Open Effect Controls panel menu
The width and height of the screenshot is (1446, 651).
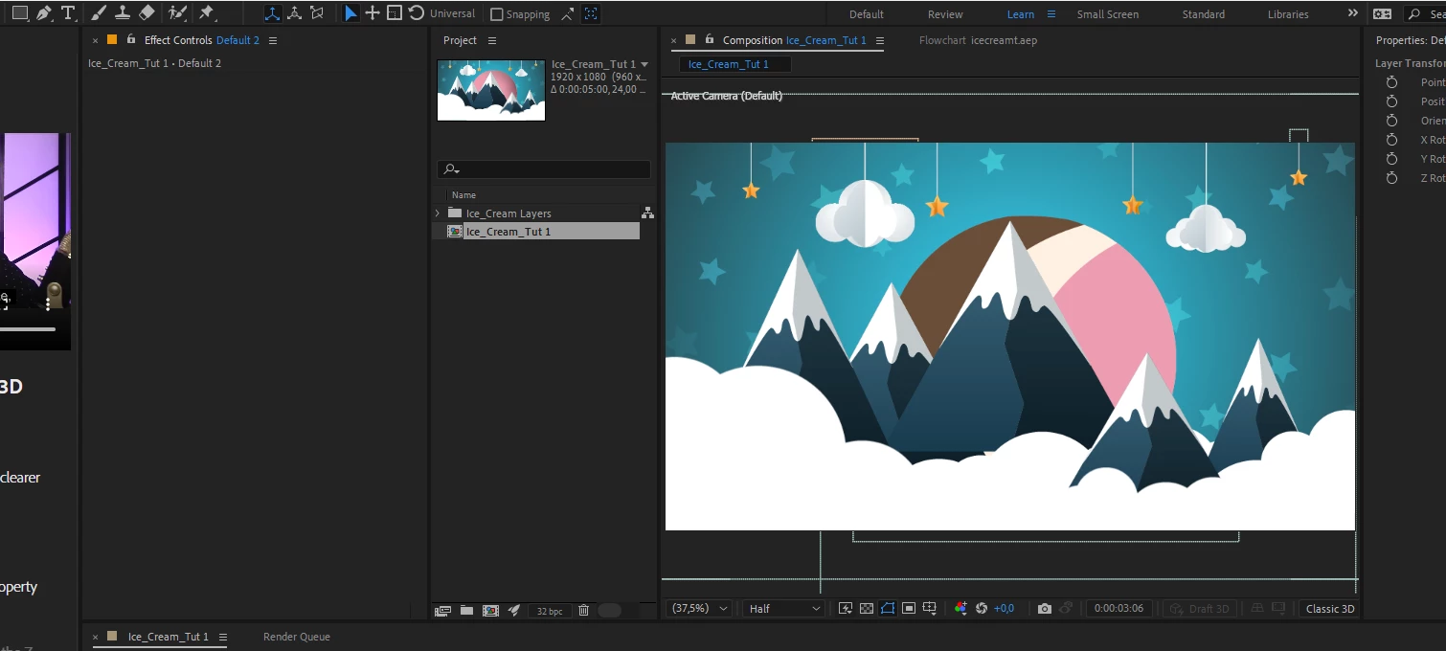click(x=273, y=40)
